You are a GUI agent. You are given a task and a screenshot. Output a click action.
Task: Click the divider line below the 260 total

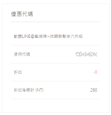pos(55,99)
